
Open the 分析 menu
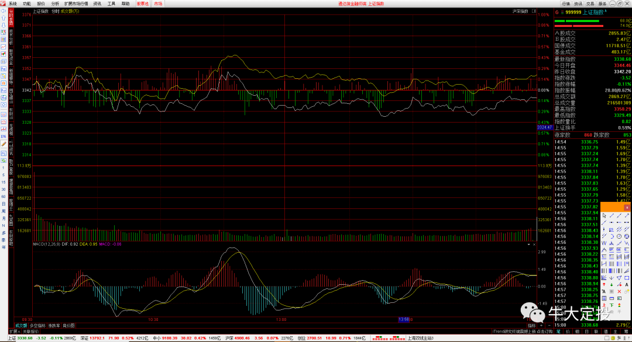pos(55,4)
